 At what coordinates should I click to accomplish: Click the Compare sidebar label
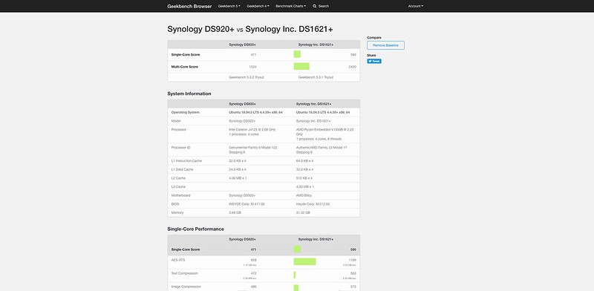374,38
